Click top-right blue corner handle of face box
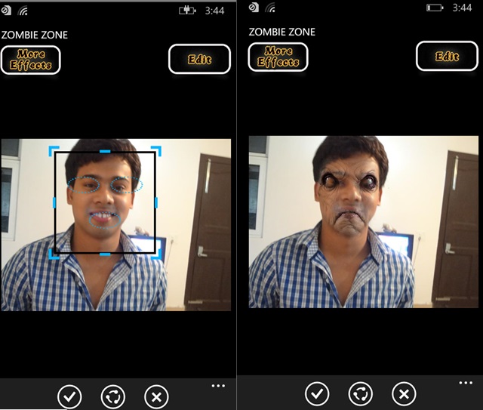Image resolution: width=483 pixels, height=410 pixels. pos(155,151)
